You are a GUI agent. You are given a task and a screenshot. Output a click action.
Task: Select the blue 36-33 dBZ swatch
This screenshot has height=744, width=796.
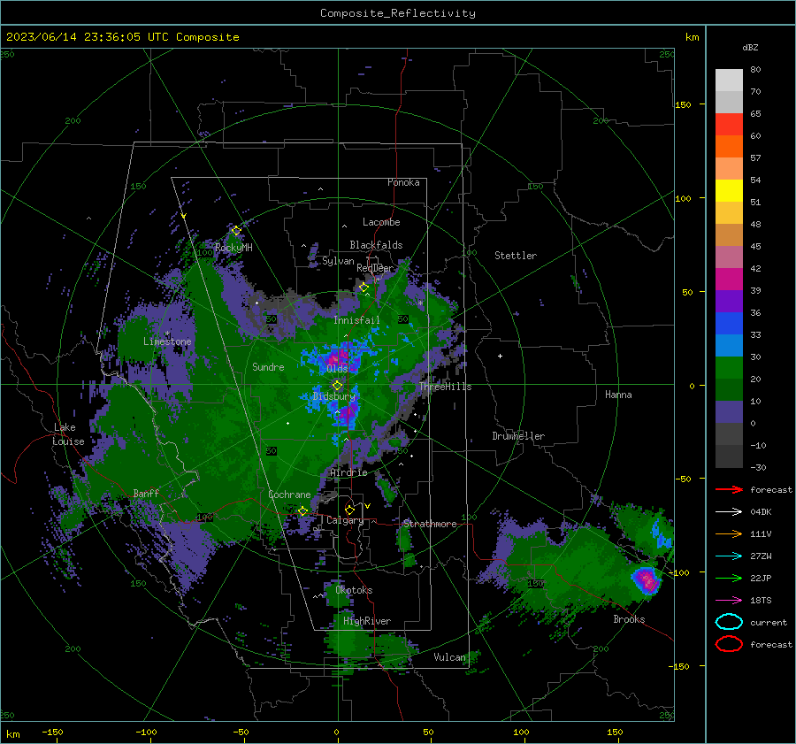729,323
